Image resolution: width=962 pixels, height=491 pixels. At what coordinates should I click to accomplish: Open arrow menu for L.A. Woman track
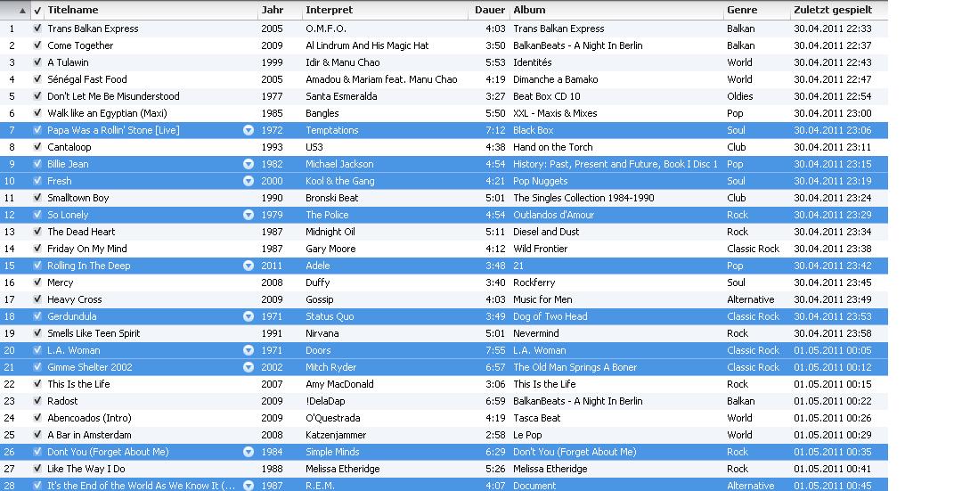click(x=249, y=350)
